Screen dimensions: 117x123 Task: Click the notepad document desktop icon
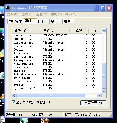point(2,119)
